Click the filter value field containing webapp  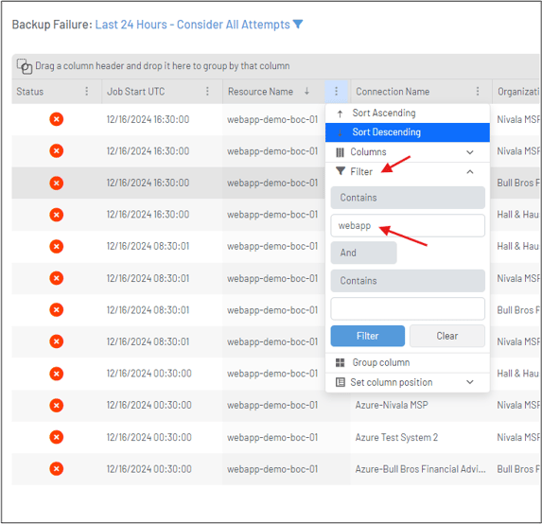(x=408, y=226)
